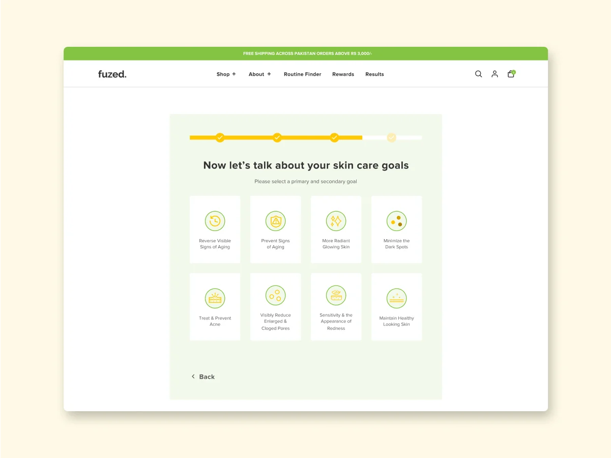Viewport: 611px width, 458px height.
Task: Pick the More Radiant Glowing Skin sparkle icon
Action: pyautogui.click(x=336, y=221)
